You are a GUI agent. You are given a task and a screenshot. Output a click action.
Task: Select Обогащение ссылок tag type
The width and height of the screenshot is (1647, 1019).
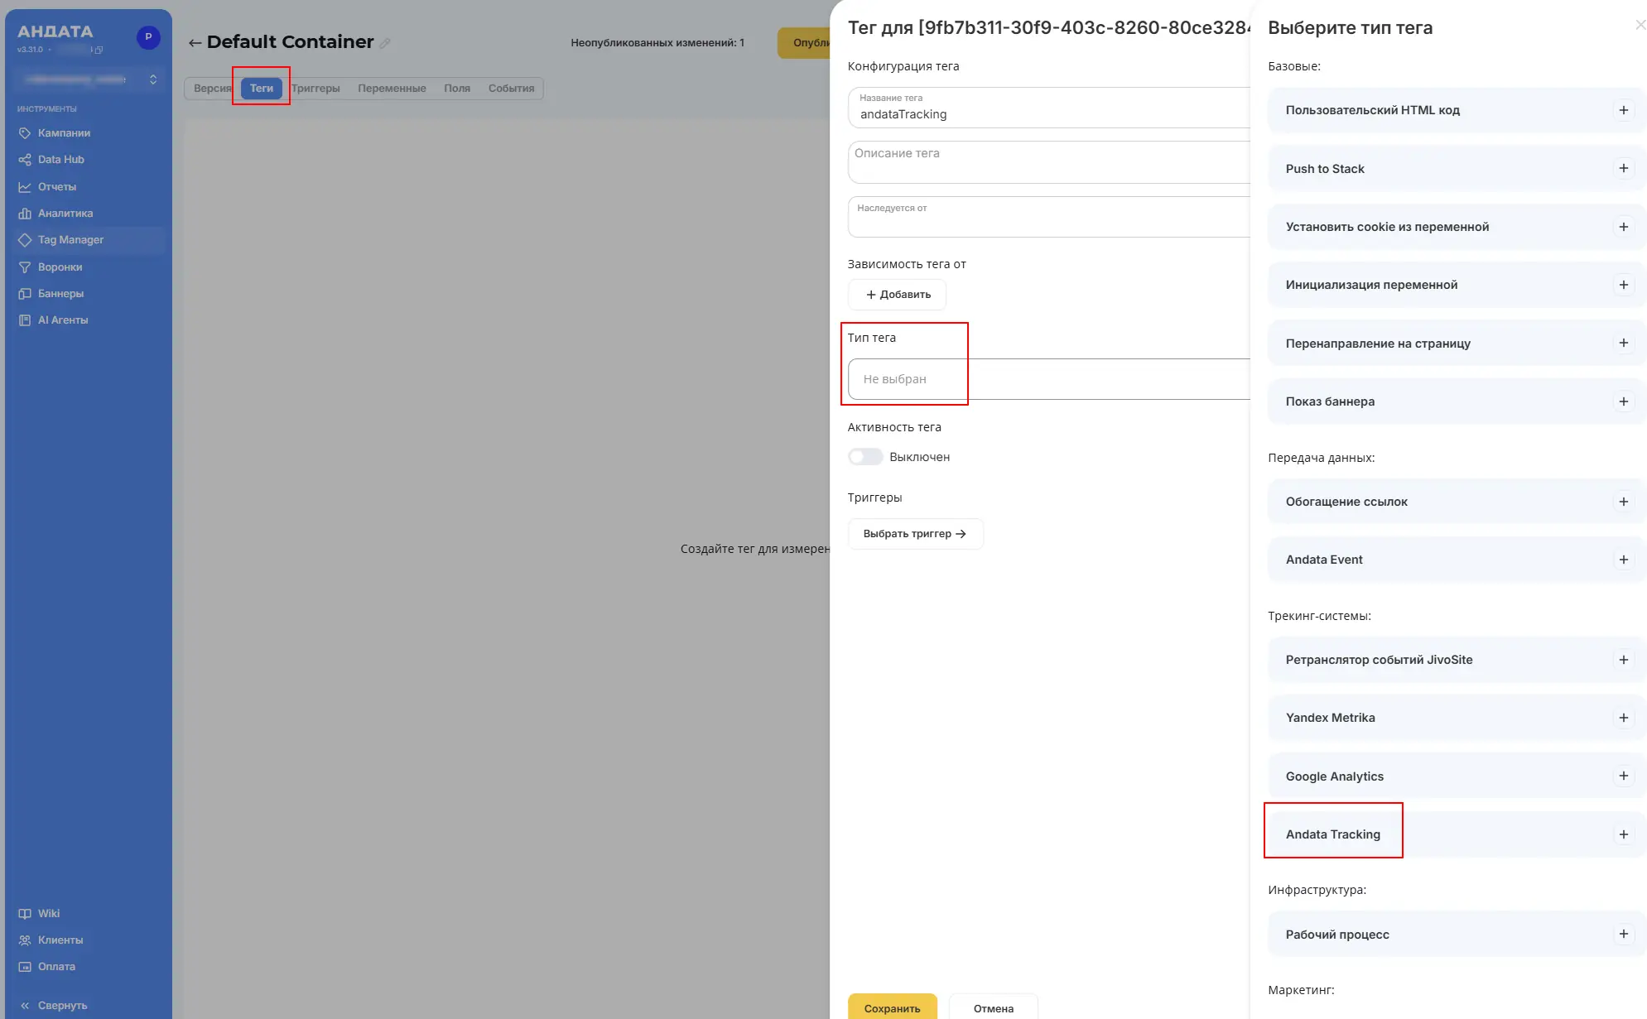1457,502
